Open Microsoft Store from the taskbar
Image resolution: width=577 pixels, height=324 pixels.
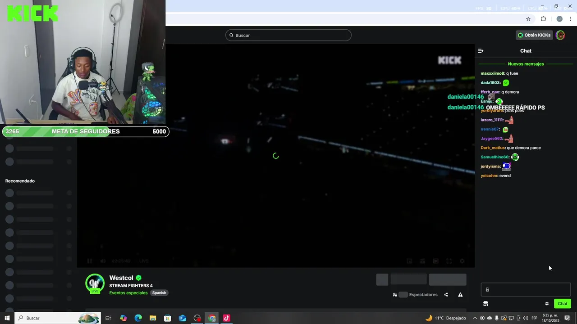[167, 318]
